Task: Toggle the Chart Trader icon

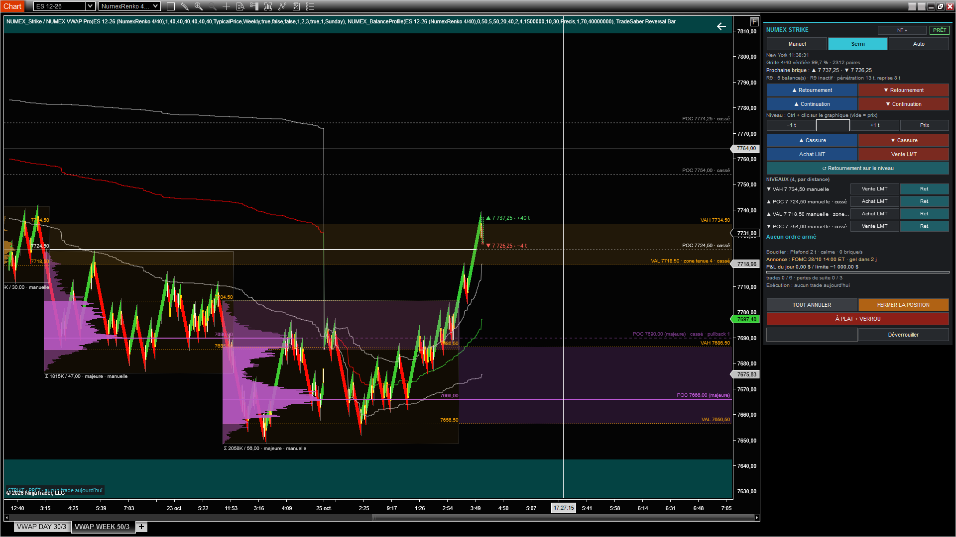Action: (x=254, y=6)
